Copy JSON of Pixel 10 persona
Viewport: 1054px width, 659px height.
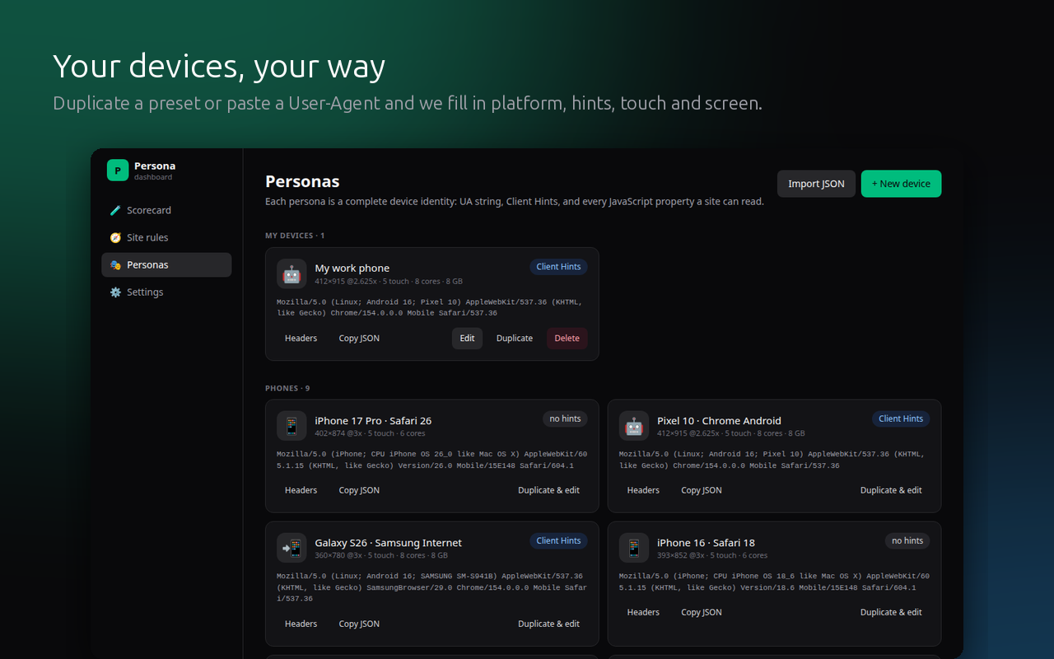[x=702, y=490]
